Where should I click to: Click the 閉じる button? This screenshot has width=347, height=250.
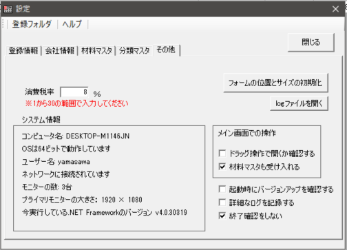[311, 42]
